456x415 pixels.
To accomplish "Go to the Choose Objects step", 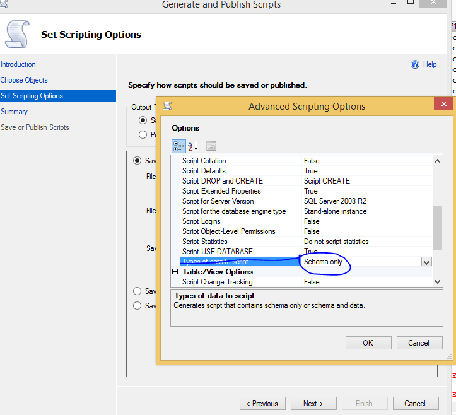I will point(24,80).
